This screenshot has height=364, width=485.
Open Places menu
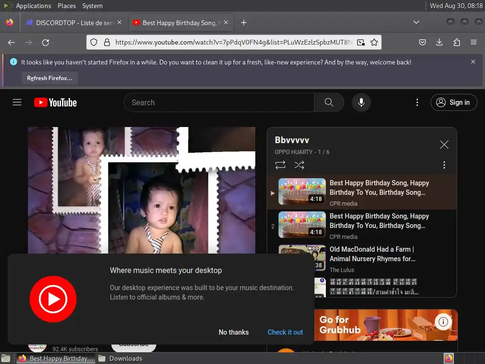tap(67, 6)
